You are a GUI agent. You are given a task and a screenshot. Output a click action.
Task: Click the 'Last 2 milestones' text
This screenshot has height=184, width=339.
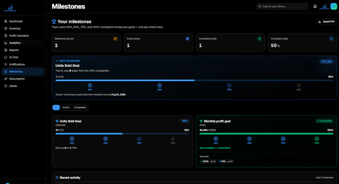(x=324, y=178)
